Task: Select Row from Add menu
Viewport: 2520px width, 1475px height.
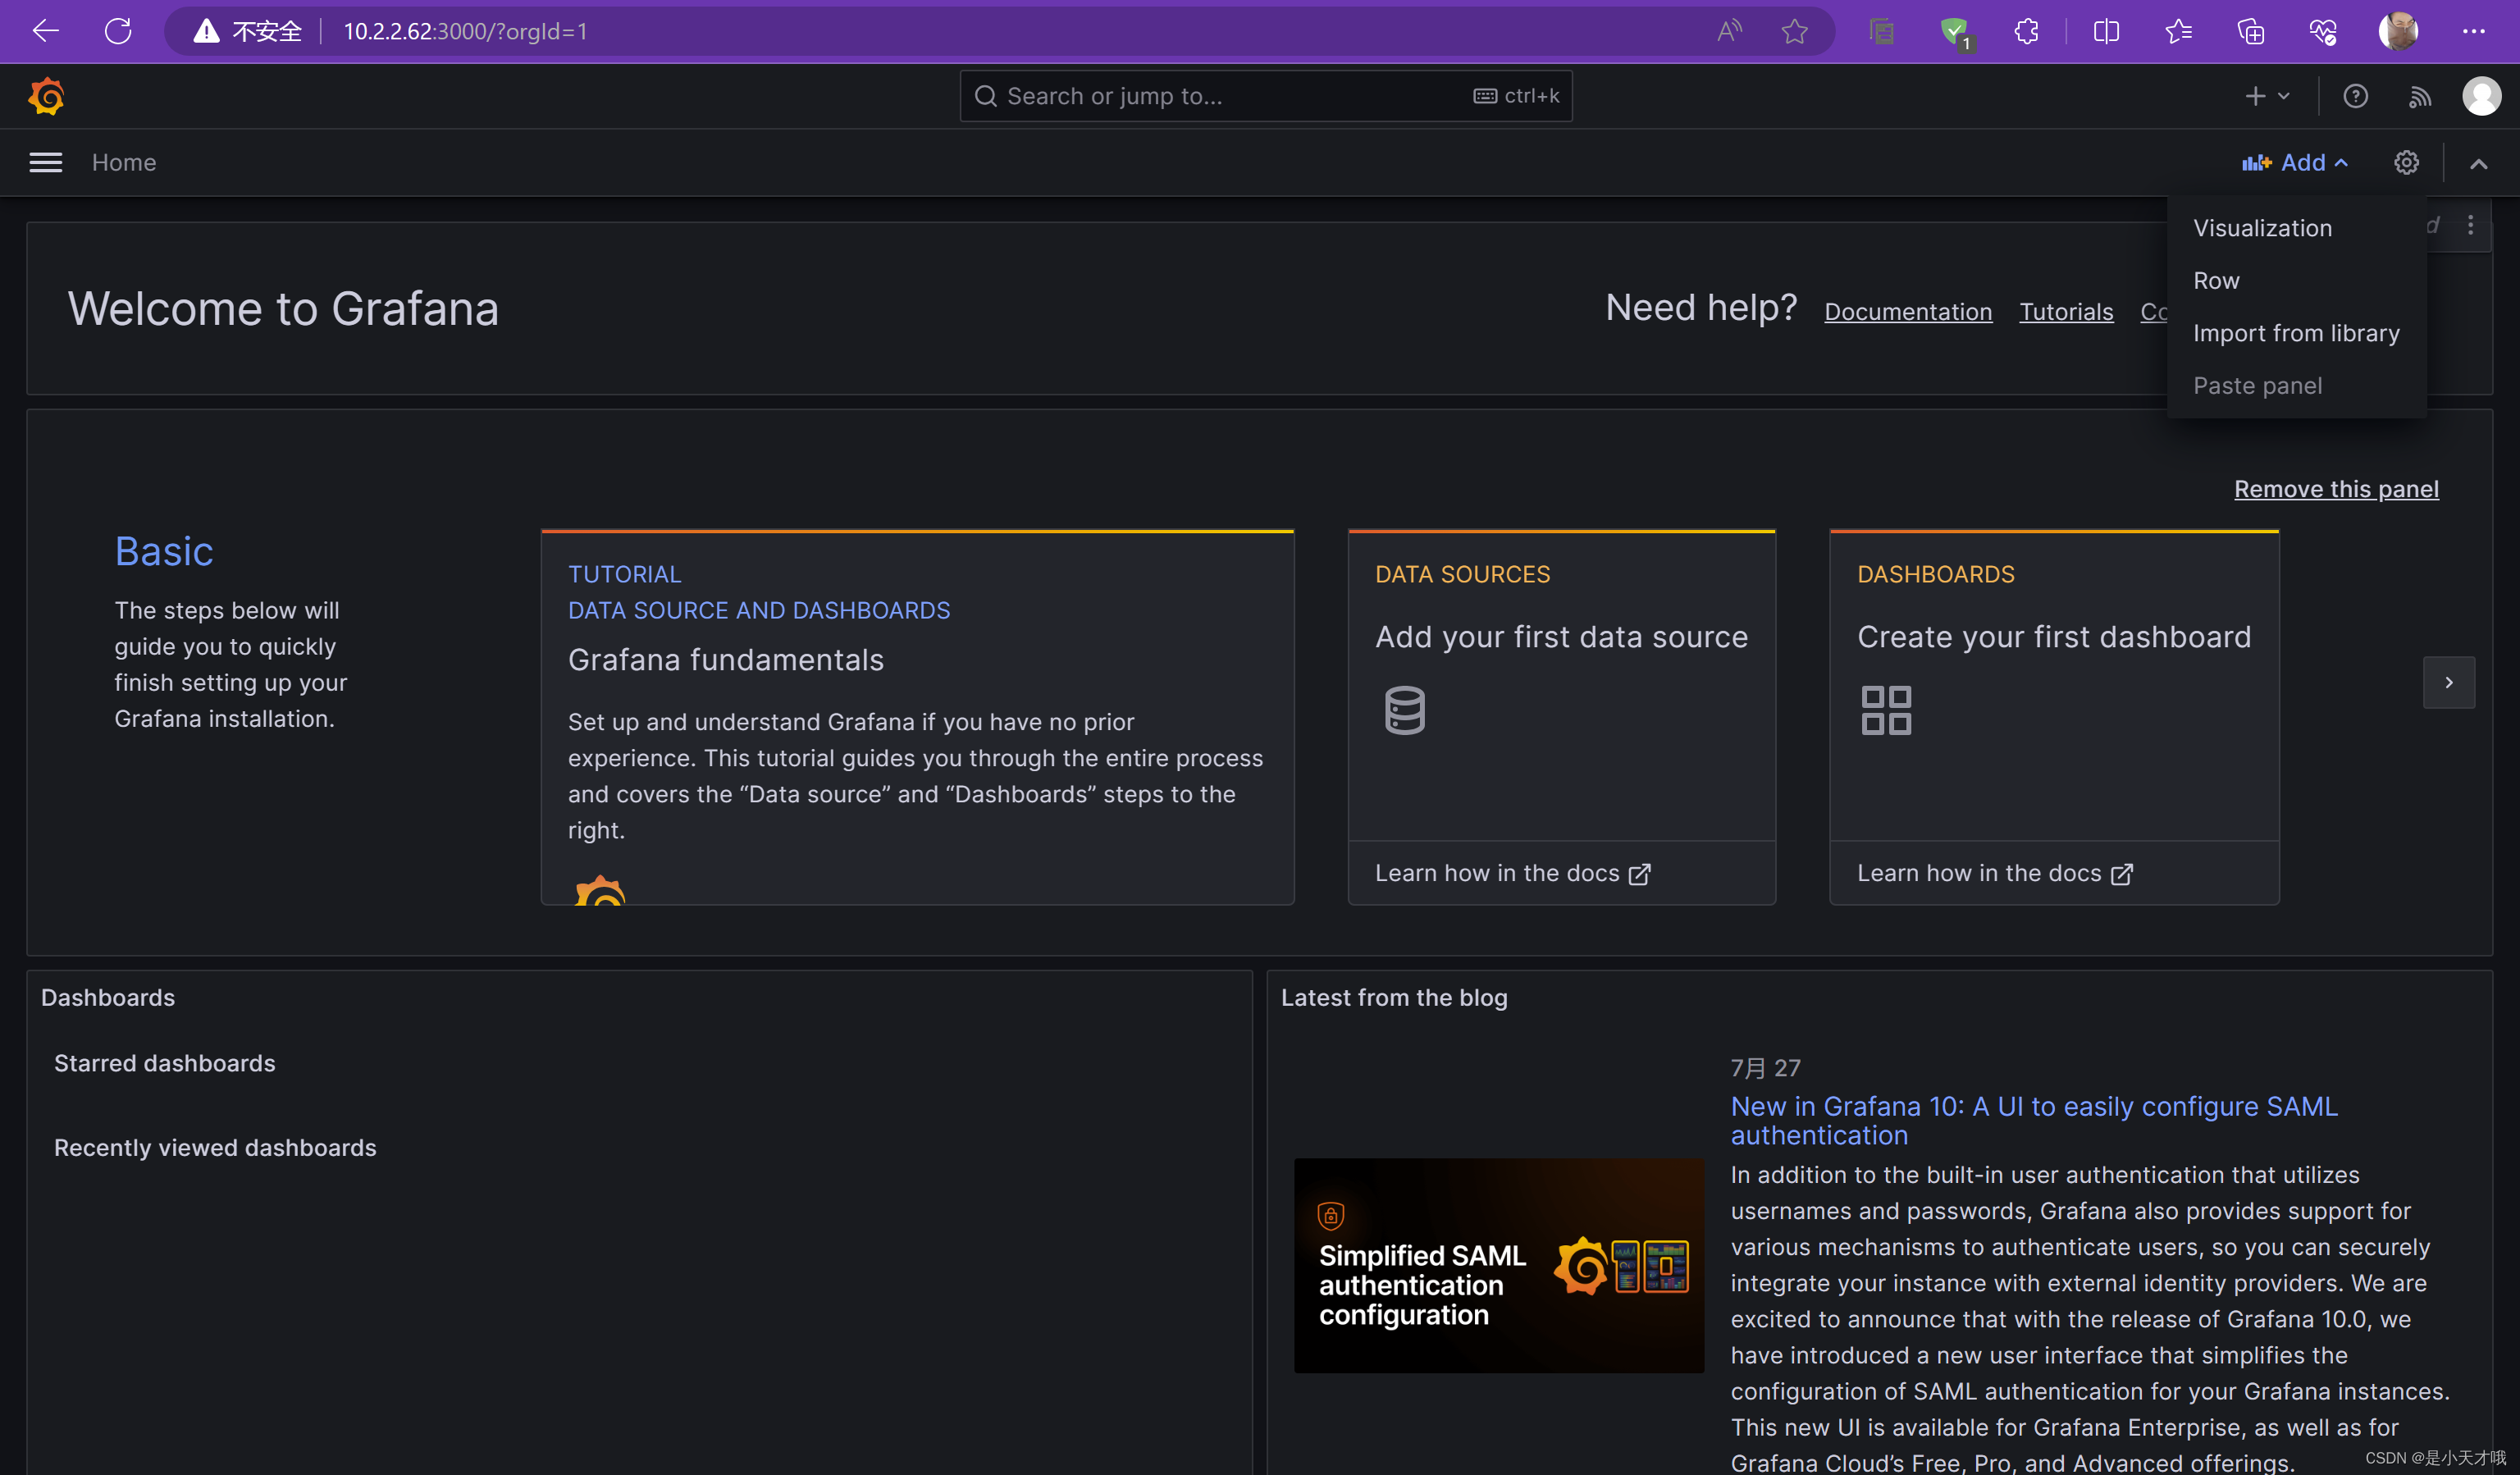Action: pos(2216,281)
